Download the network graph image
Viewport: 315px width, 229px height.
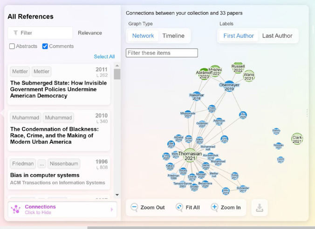[260, 208]
